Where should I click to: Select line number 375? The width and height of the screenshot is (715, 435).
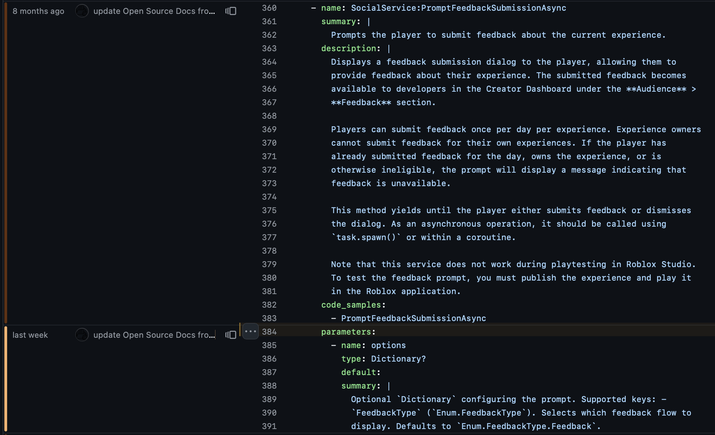point(269,210)
